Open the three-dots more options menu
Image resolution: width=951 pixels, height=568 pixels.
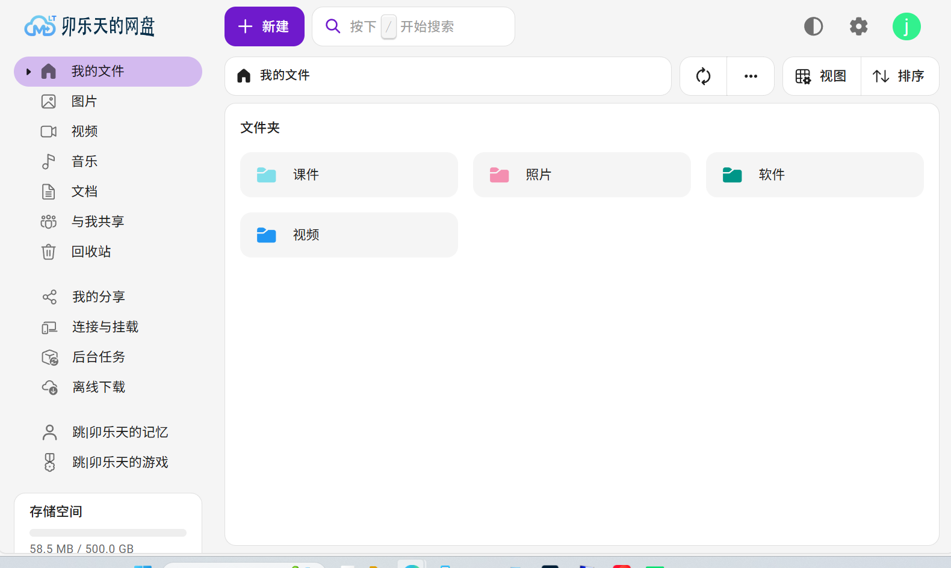[x=751, y=76]
